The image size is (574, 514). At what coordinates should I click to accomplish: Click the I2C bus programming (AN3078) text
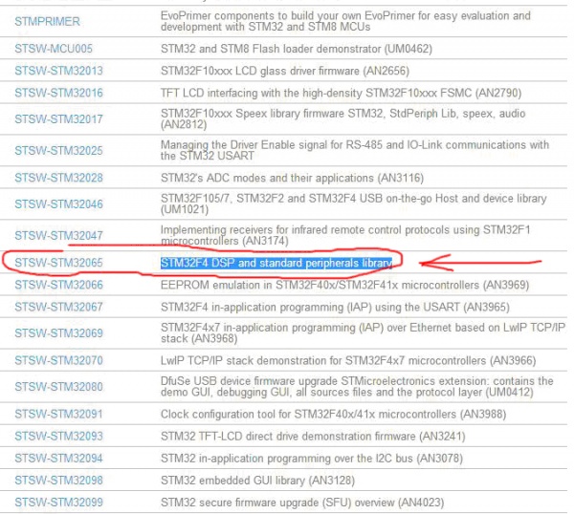pos(312,458)
